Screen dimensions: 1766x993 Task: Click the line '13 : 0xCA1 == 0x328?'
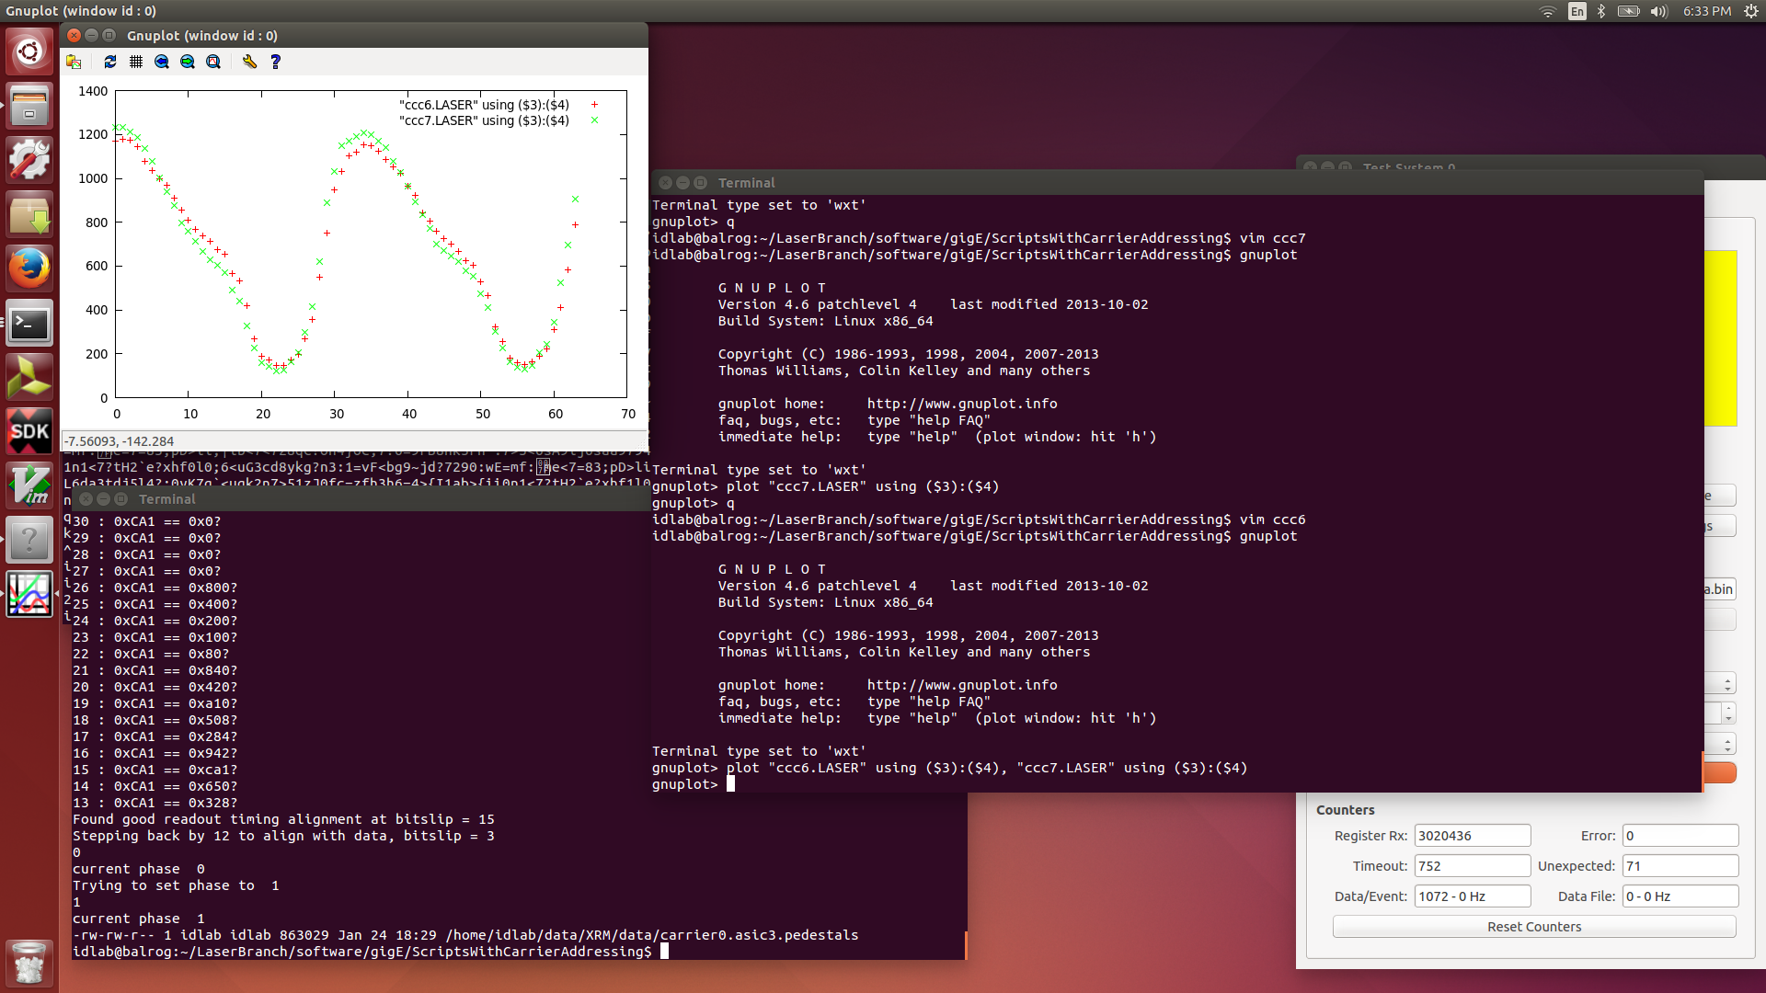click(x=155, y=803)
